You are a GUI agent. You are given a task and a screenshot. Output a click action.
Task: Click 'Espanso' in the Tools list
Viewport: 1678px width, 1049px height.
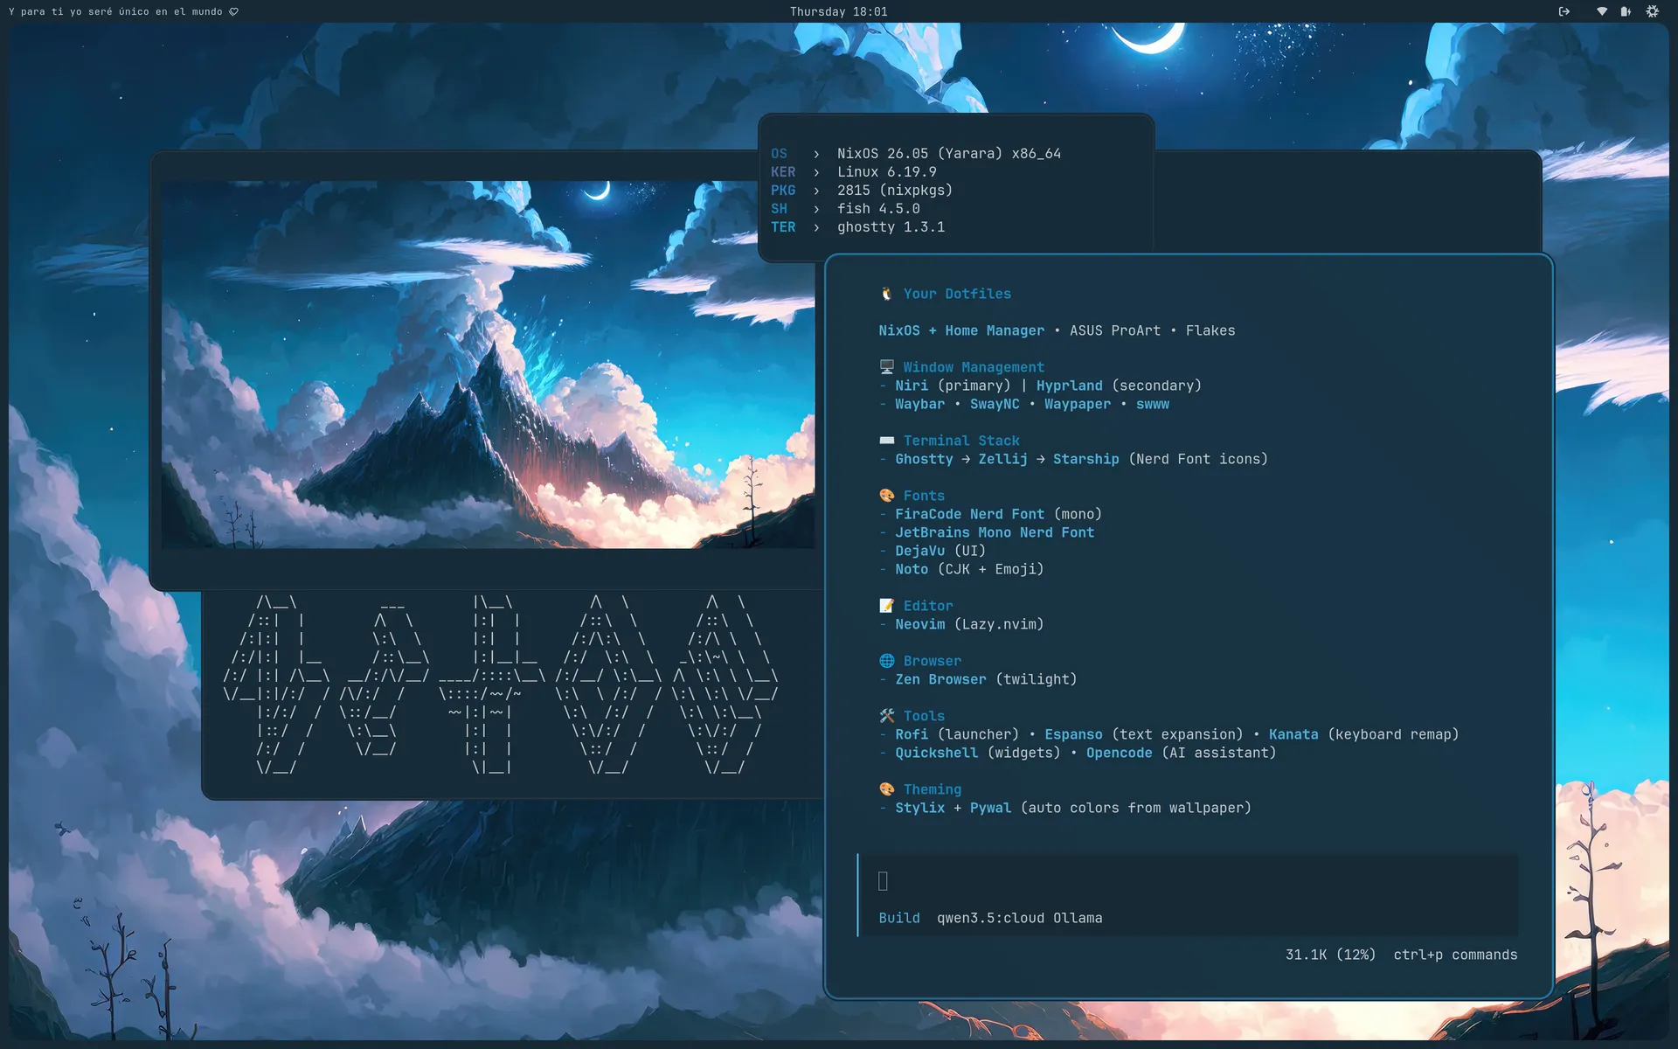pos(1073,734)
